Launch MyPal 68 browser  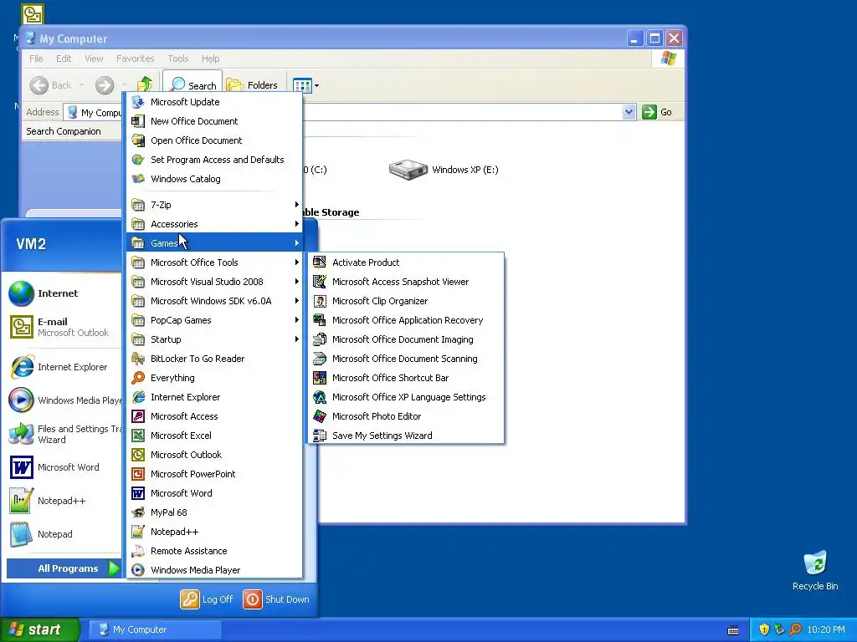tap(214, 512)
